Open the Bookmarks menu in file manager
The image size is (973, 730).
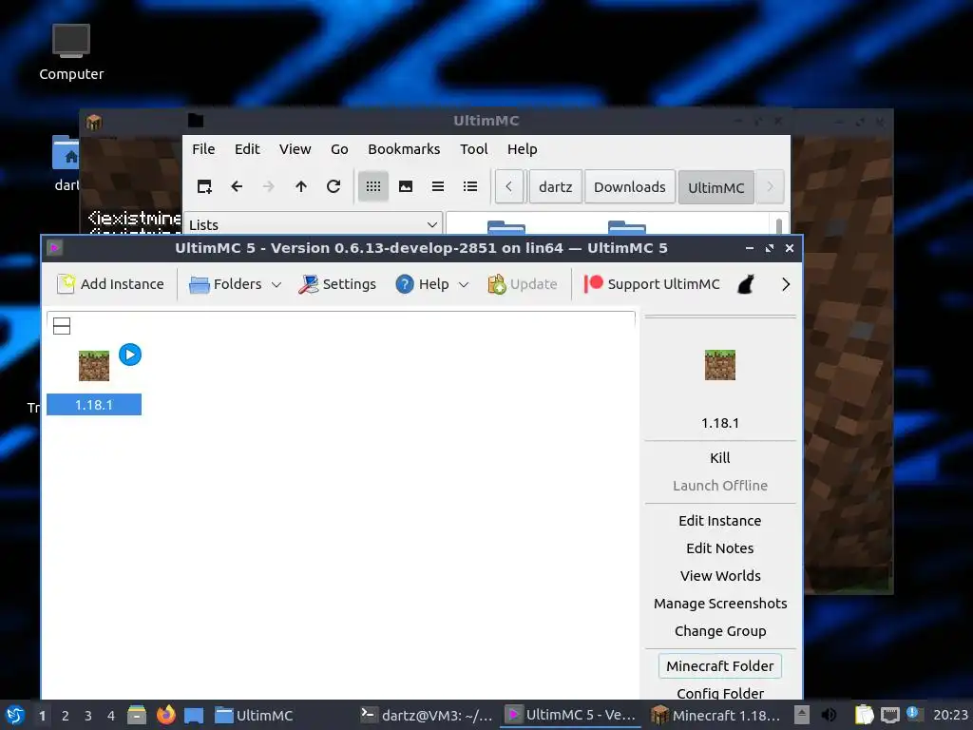coord(404,149)
